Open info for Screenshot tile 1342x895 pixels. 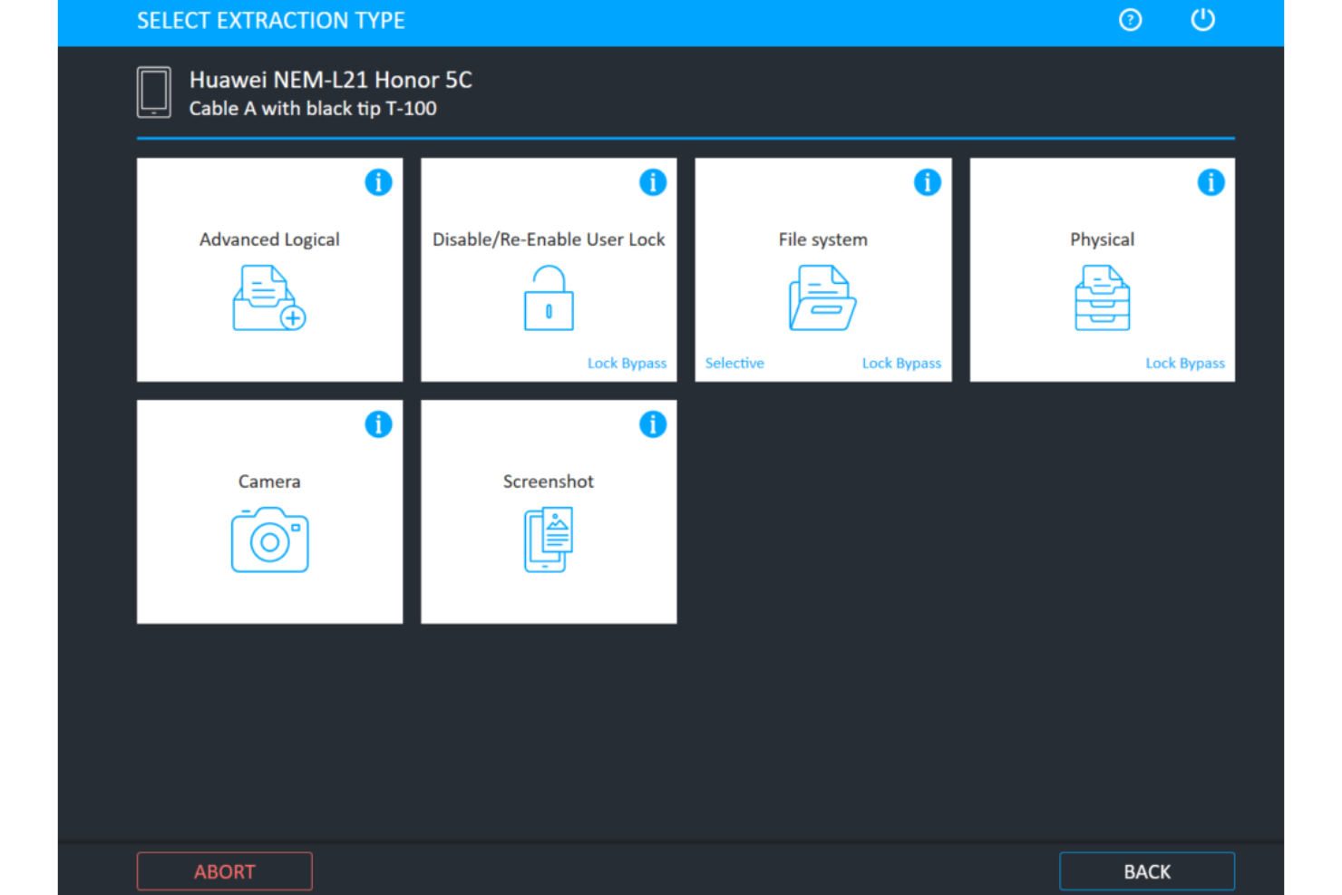click(653, 424)
